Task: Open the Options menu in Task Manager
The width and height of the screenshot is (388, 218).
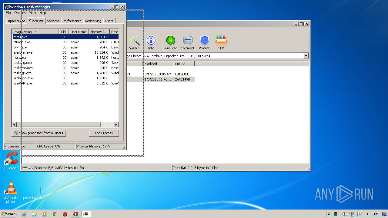Action: 20,13
